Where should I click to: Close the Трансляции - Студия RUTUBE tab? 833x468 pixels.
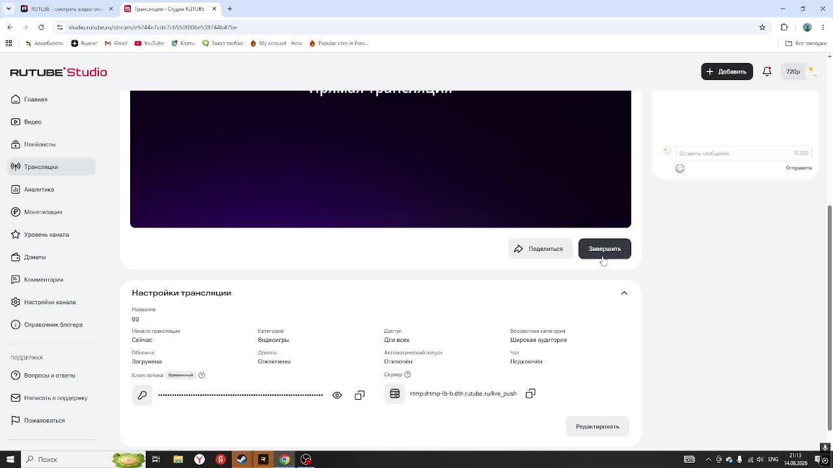pyautogui.click(x=214, y=9)
